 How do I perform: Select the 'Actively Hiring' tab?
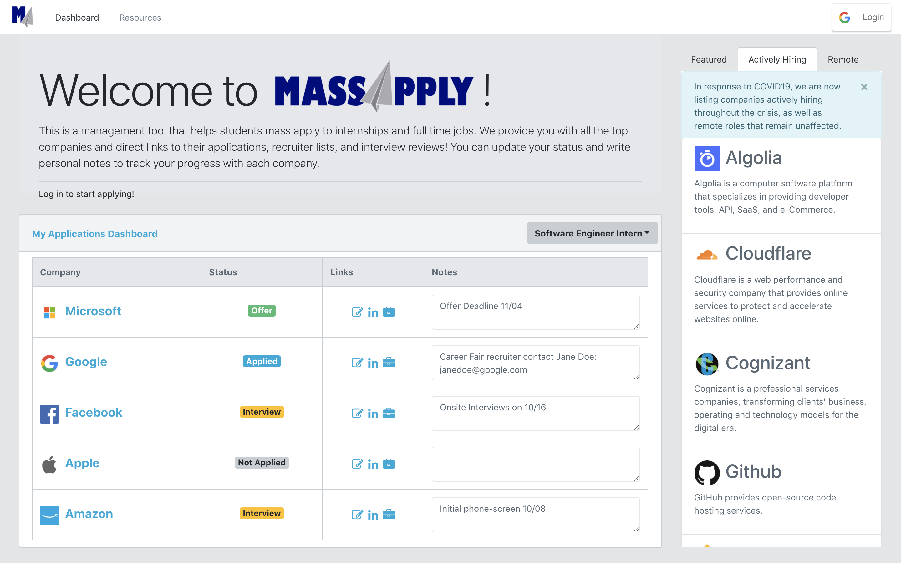[777, 59]
